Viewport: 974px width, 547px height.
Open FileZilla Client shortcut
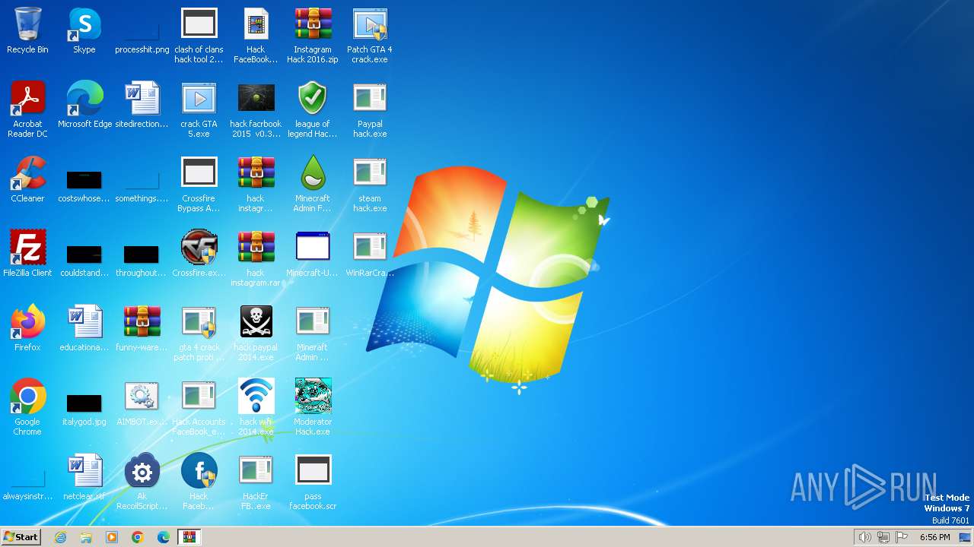click(27, 248)
